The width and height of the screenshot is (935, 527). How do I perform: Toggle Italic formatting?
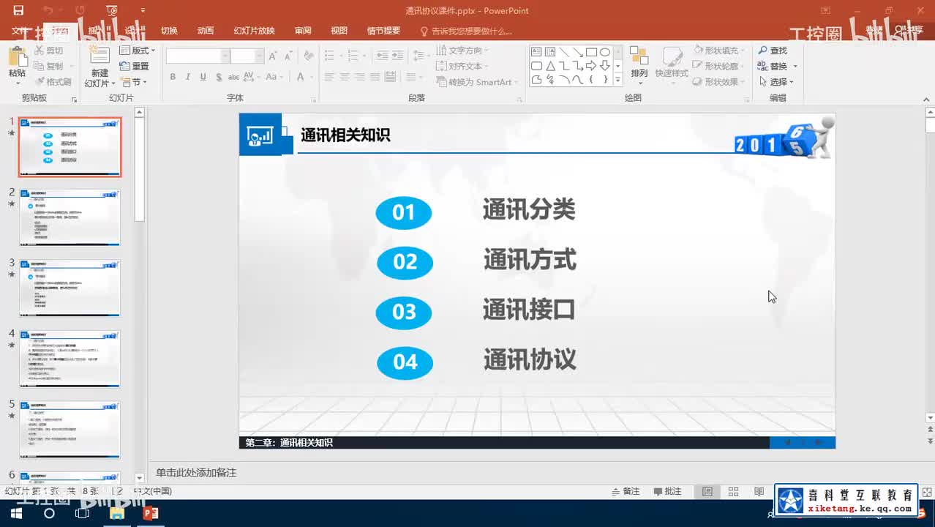point(188,77)
